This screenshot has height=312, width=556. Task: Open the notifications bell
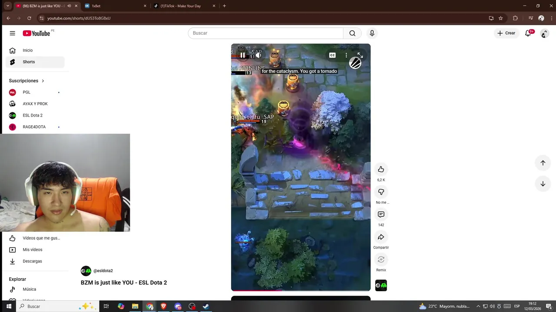(x=528, y=33)
